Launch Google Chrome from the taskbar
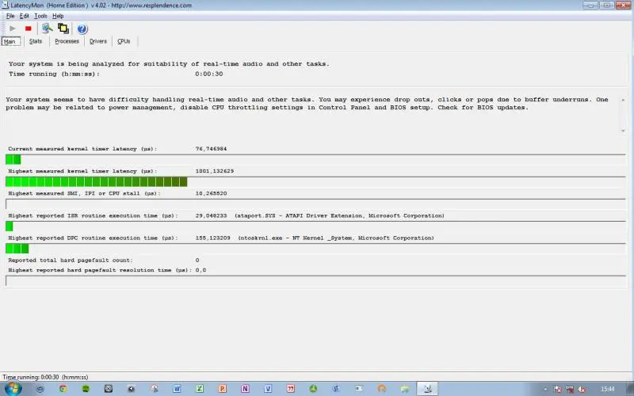634x396 pixels. point(63,389)
